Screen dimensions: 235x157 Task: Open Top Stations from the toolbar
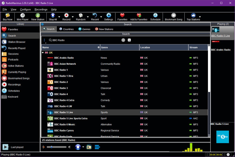[x=193, y=17]
